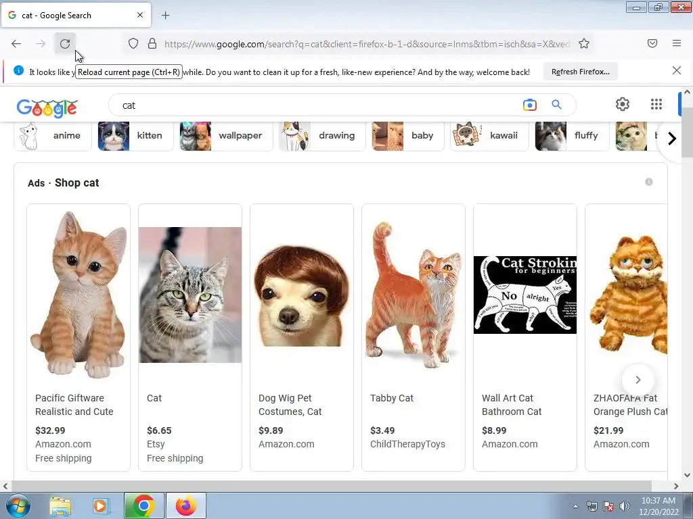This screenshot has width=693, height=519.
Task: Open Windows Explorer from the taskbar
Action: 60,505
